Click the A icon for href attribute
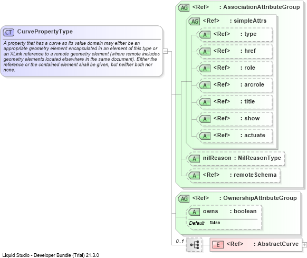 click(205, 52)
